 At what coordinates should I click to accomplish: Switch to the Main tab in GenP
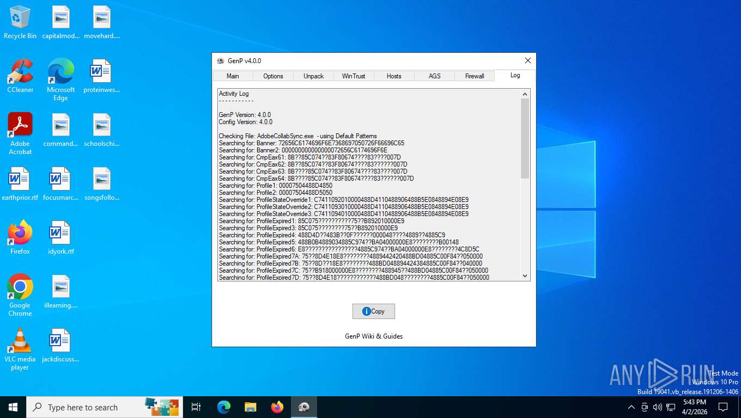point(233,76)
